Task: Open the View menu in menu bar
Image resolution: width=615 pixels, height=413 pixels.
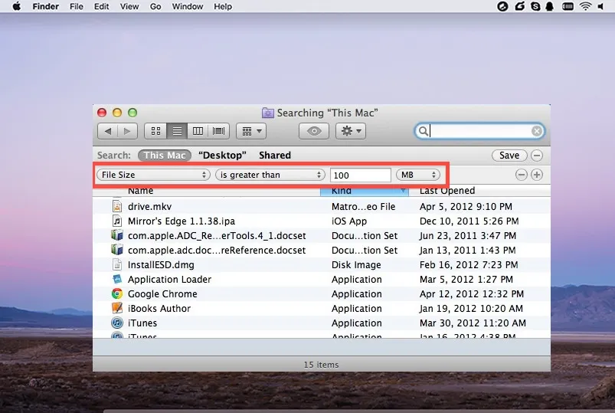Action: (x=129, y=6)
